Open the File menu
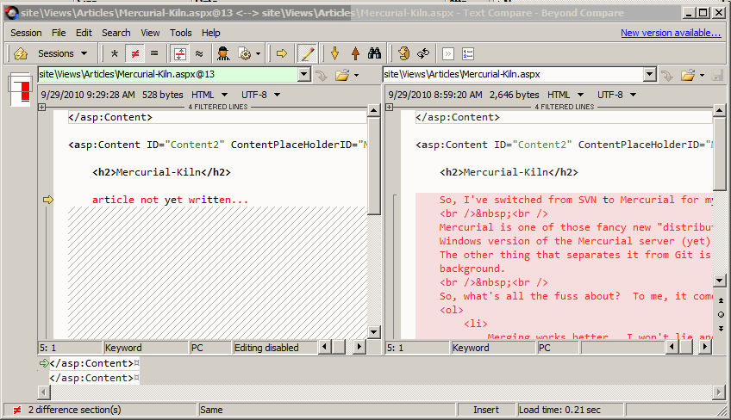Image resolution: width=731 pixels, height=420 pixels. click(59, 33)
